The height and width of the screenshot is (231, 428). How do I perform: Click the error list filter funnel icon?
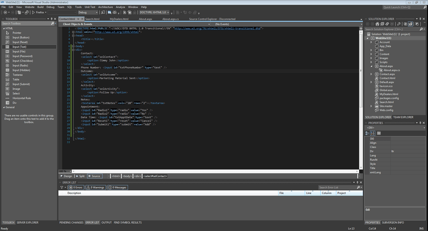pos(61,187)
